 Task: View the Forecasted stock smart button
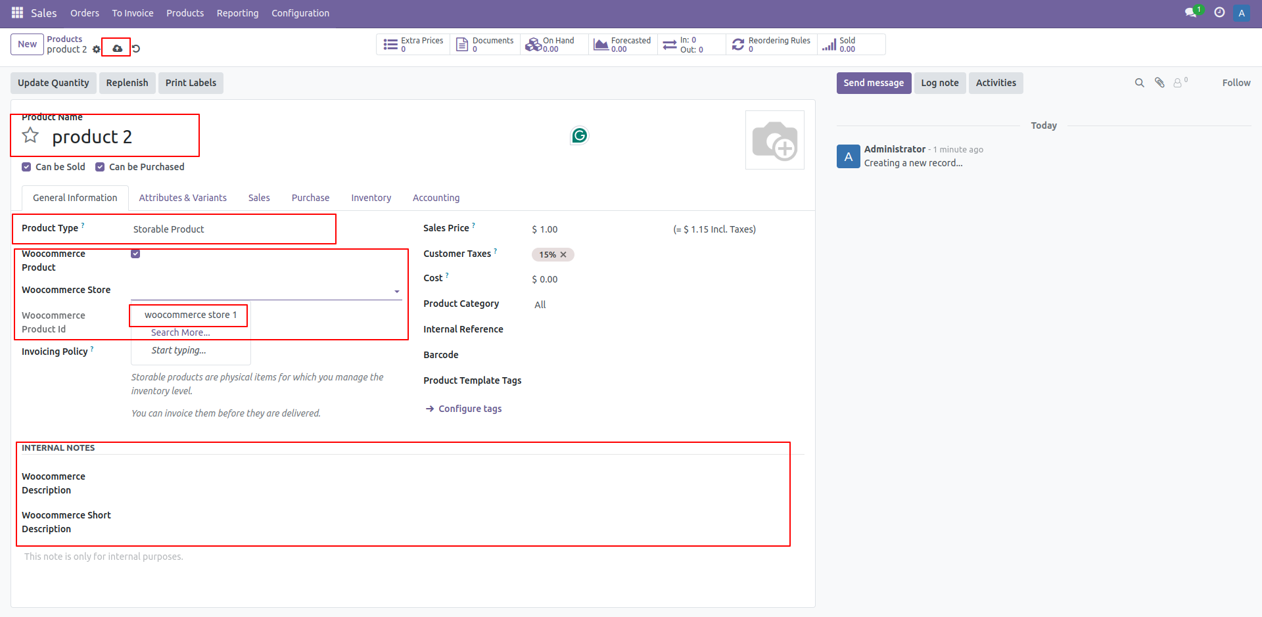[621, 44]
